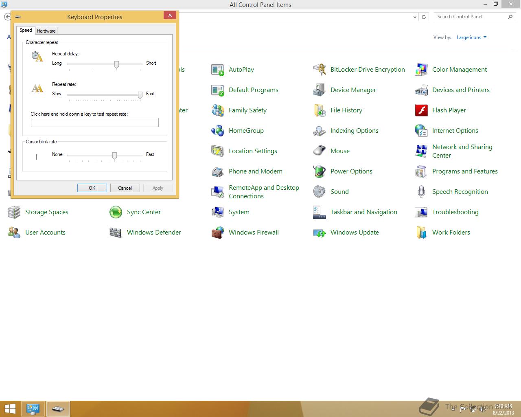Click the Troubleshooting link text
The height and width of the screenshot is (417, 521).
point(455,212)
